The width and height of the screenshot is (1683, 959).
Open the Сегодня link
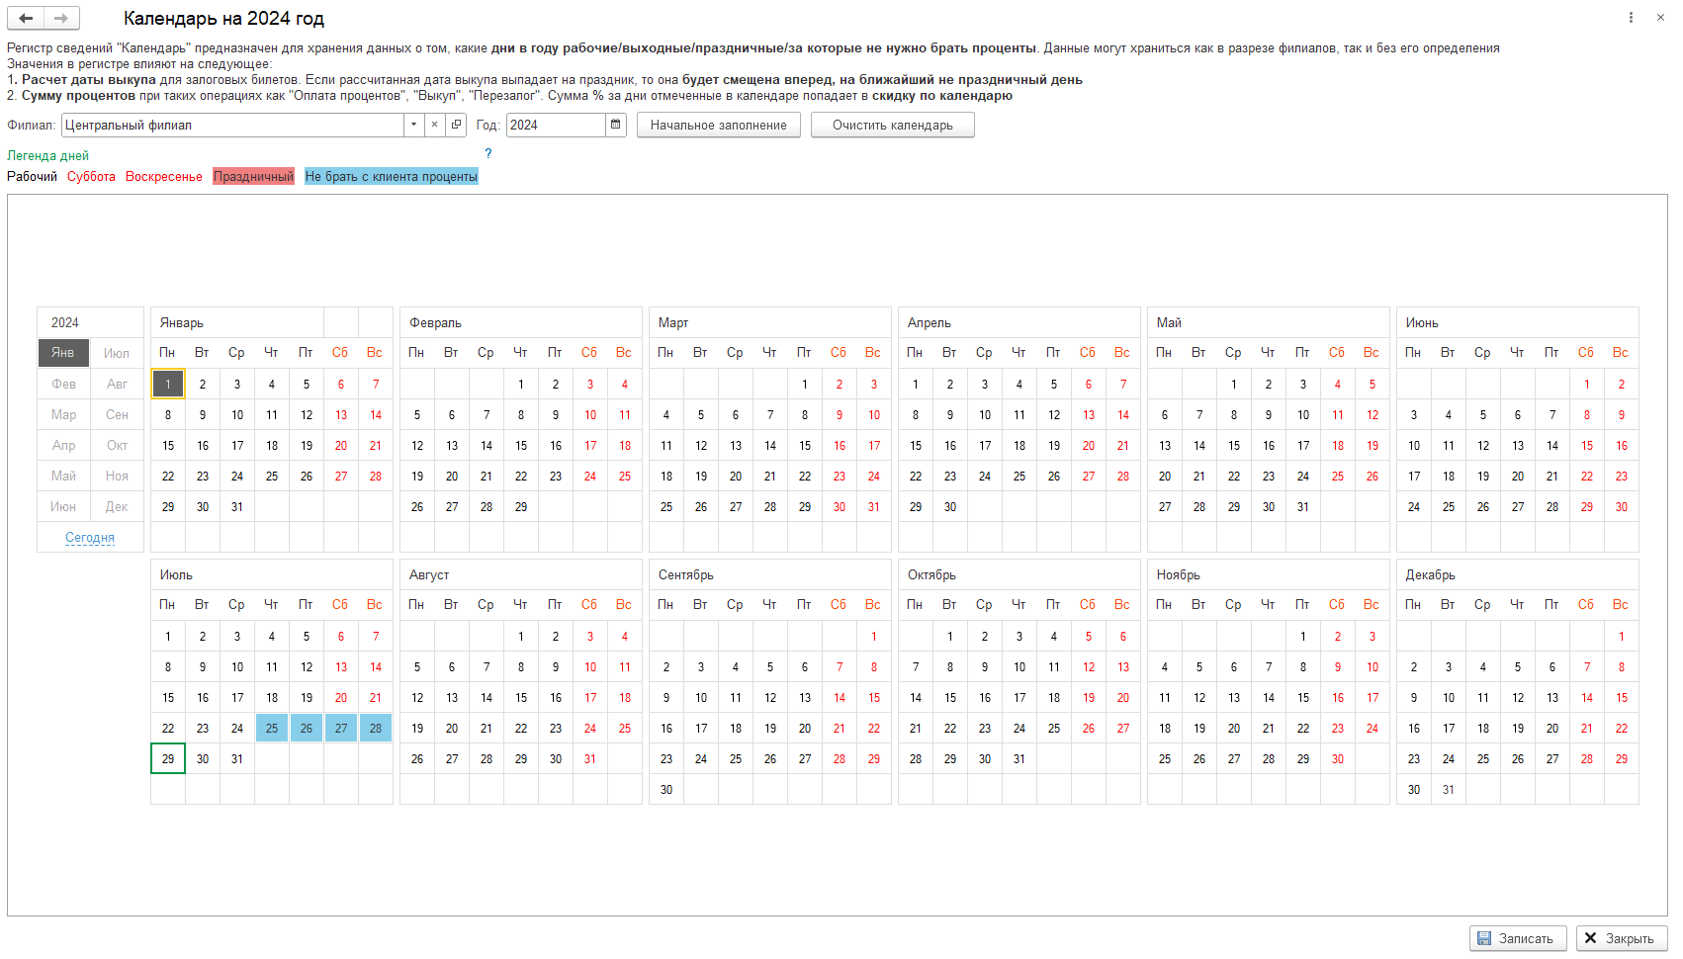point(90,538)
